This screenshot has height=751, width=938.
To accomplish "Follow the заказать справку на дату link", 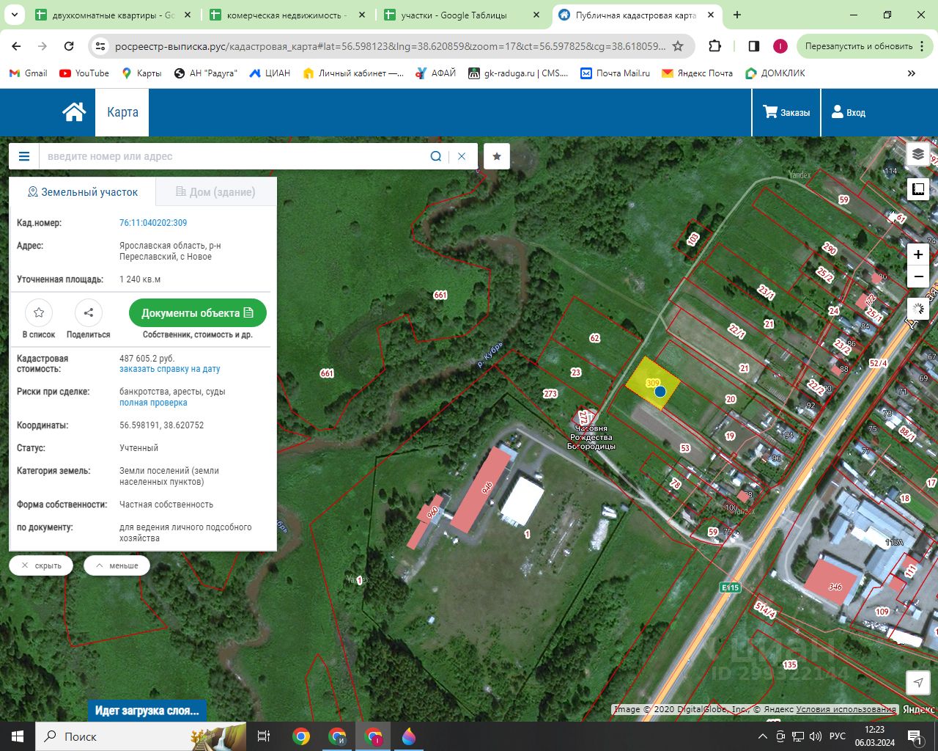I will [170, 369].
